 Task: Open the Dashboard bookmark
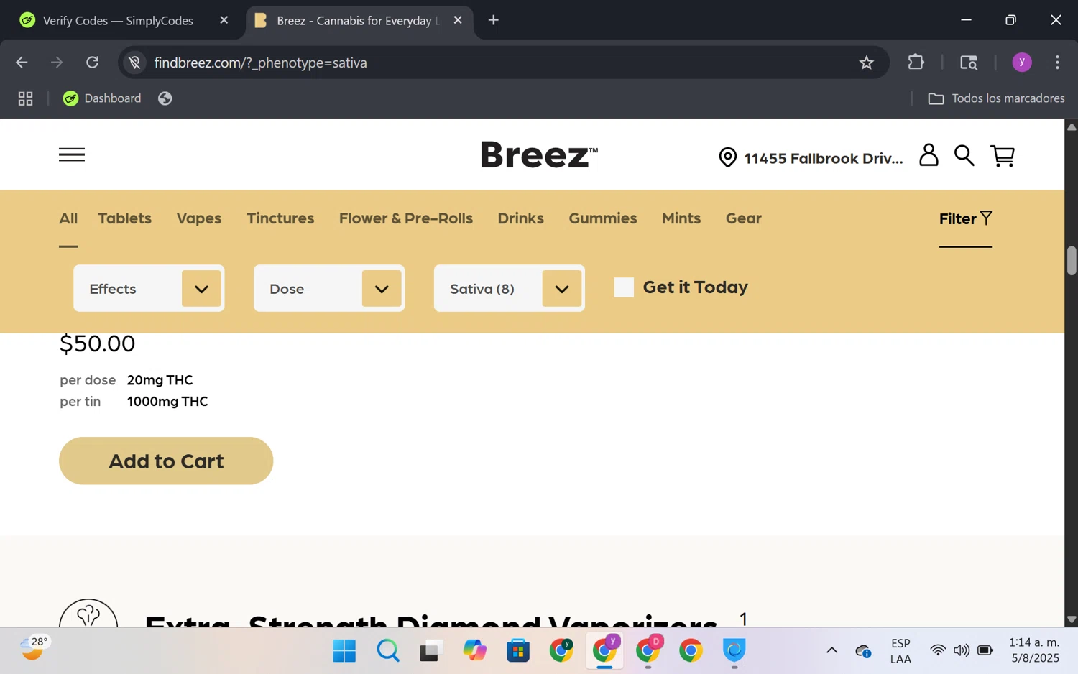(102, 98)
